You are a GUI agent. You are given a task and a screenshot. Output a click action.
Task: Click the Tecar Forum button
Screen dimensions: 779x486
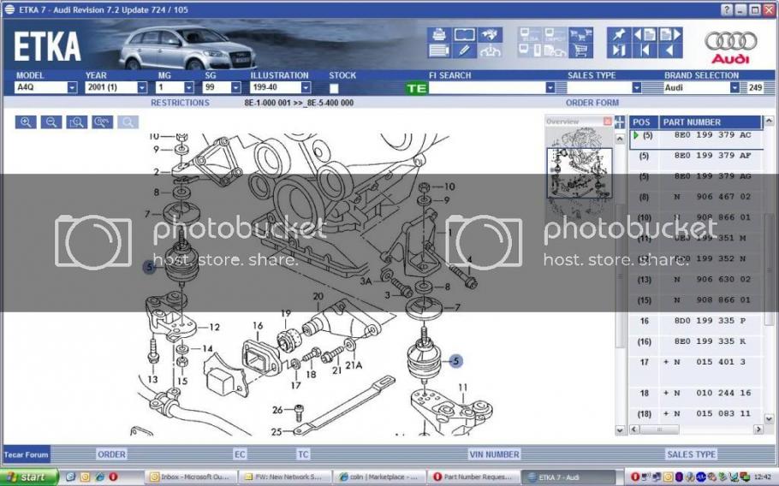[x=26, y=454]
